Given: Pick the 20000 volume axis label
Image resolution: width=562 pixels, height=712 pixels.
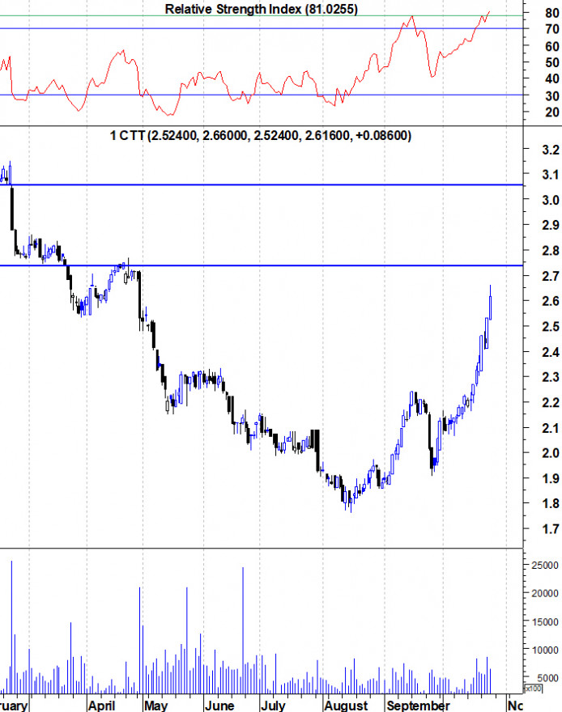Looking at the screenshot, I should [545, 594].
